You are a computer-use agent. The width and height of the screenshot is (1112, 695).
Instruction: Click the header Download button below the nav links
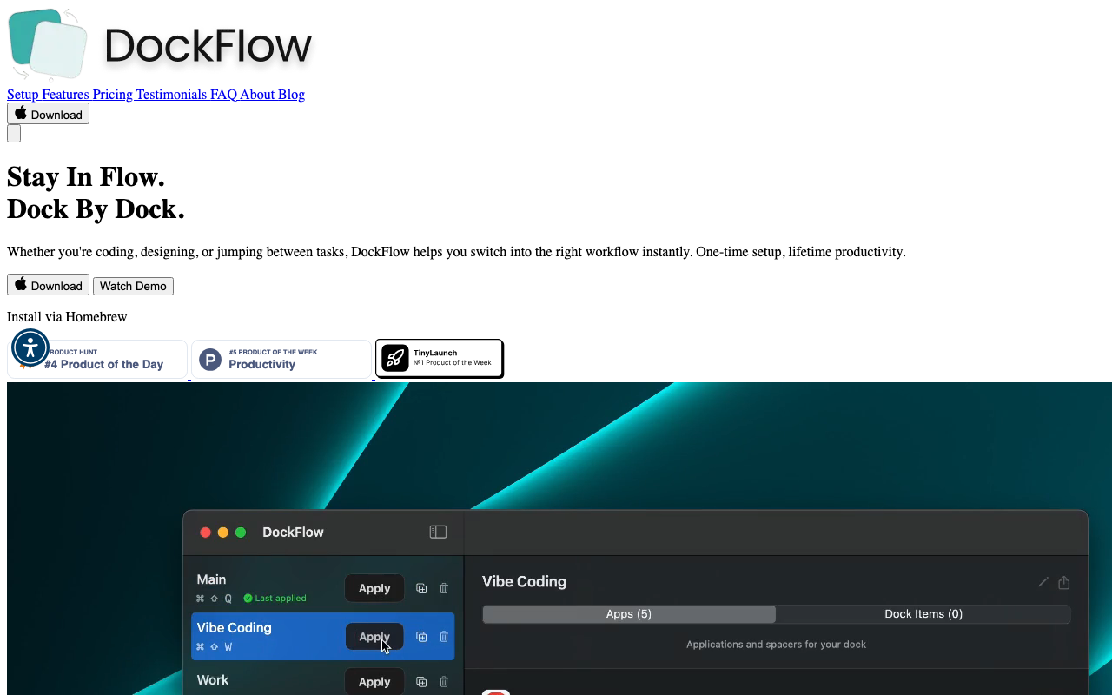point(48,114)
